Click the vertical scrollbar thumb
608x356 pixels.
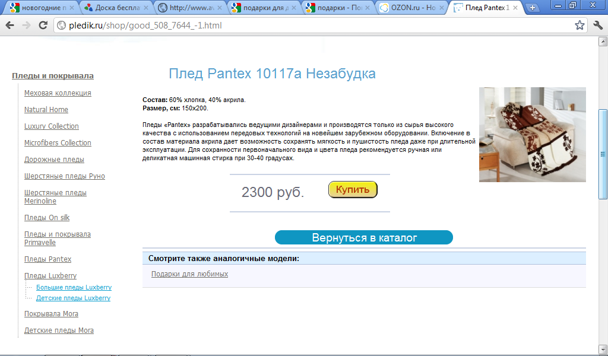(603, 154)
